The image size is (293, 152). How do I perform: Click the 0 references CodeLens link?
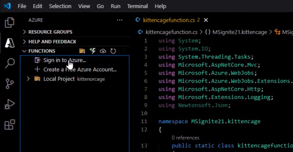coord(185,138)
